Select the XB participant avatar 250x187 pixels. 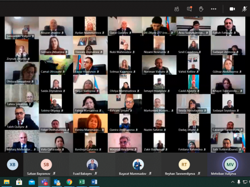tap(12, 165)
